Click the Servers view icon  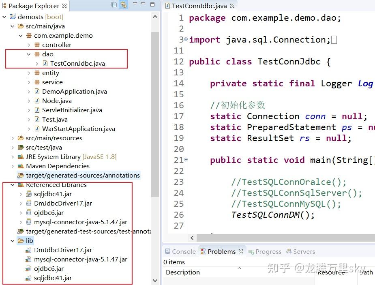(x=290, y=251)
